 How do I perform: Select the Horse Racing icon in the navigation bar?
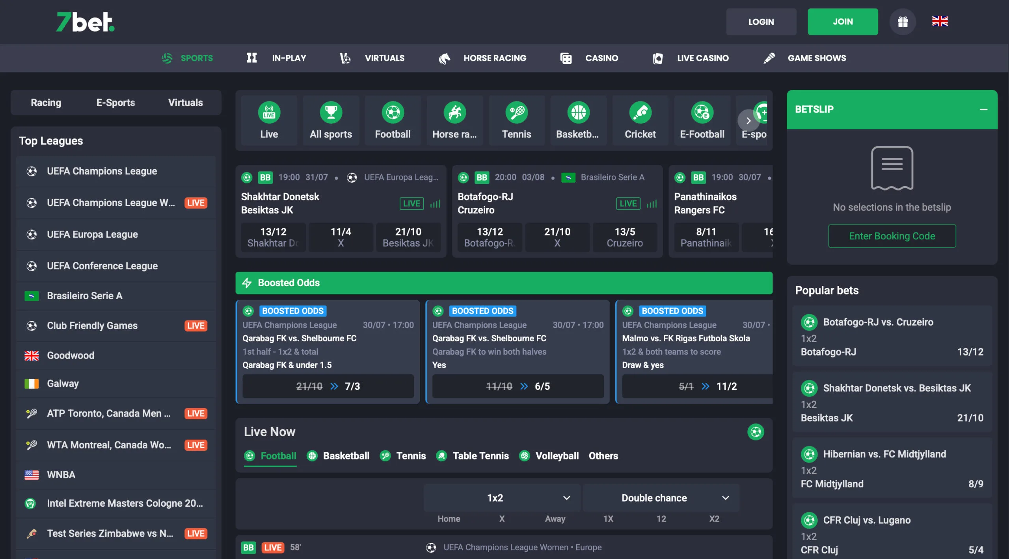click(445, 58)
